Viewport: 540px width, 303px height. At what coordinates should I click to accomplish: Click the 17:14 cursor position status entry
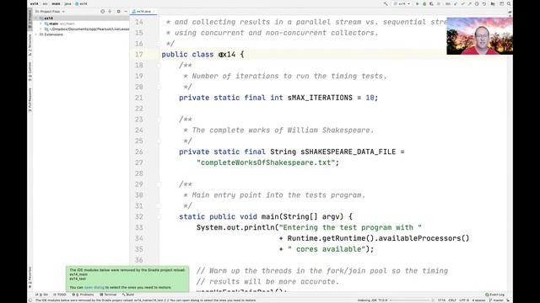click(x=441, y=300)
